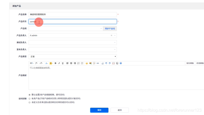Toggle underline formatting
204x115 pixels.
tap(63, 63)
